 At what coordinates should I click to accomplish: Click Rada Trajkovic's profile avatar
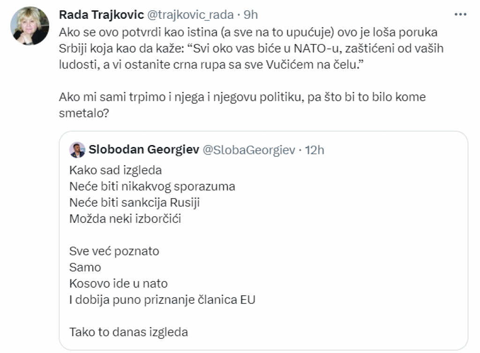[x=31, y=26]
